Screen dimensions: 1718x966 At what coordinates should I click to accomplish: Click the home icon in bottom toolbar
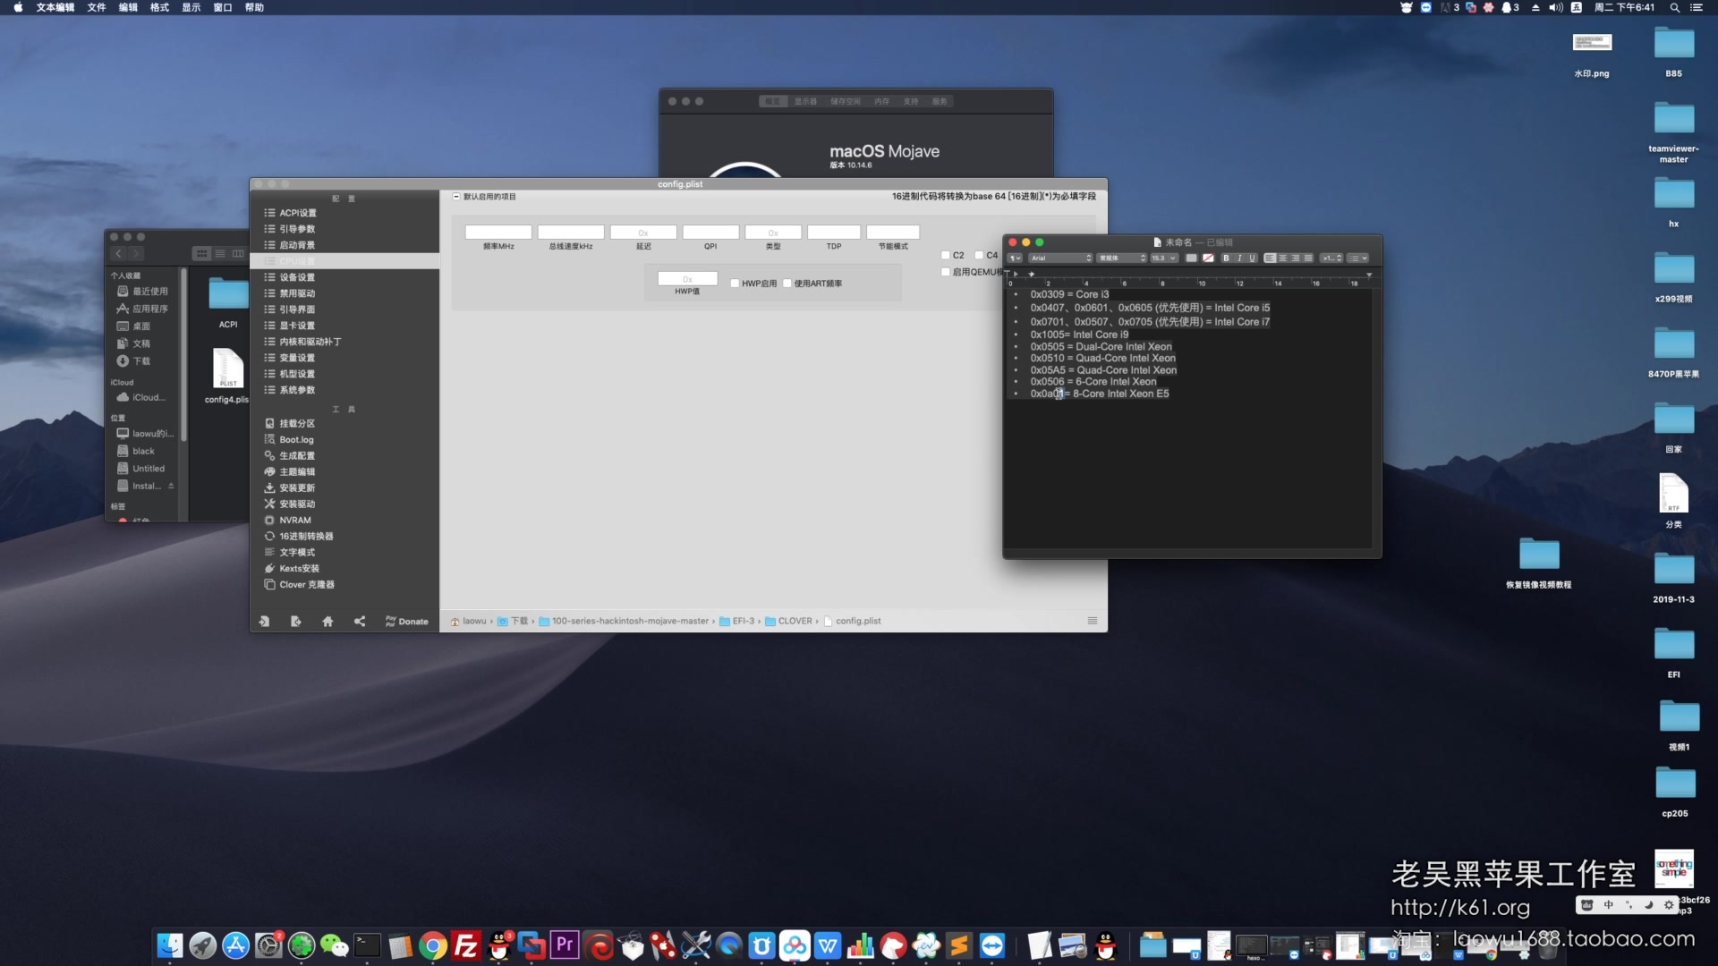click(x=327, y=621)
